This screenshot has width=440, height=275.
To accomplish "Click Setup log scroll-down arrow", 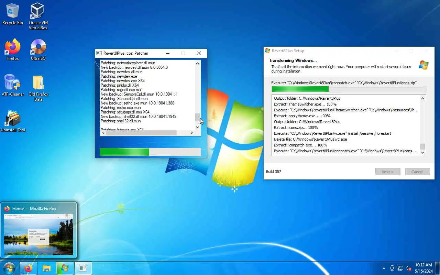I will 423,153.
